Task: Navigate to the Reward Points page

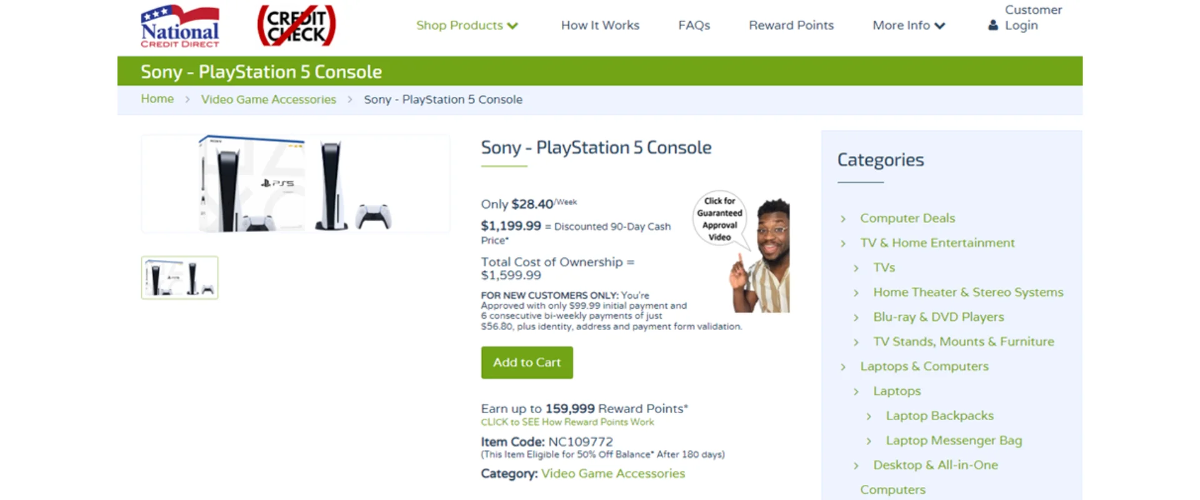Action: (x=791, y=25)
